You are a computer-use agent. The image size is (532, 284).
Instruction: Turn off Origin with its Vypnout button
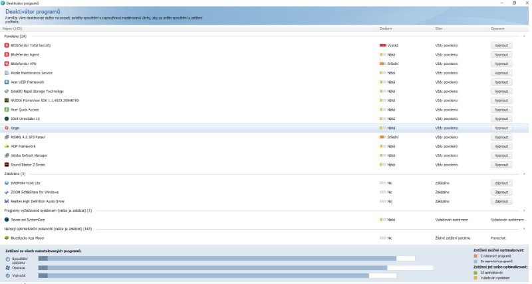point(501,128)
